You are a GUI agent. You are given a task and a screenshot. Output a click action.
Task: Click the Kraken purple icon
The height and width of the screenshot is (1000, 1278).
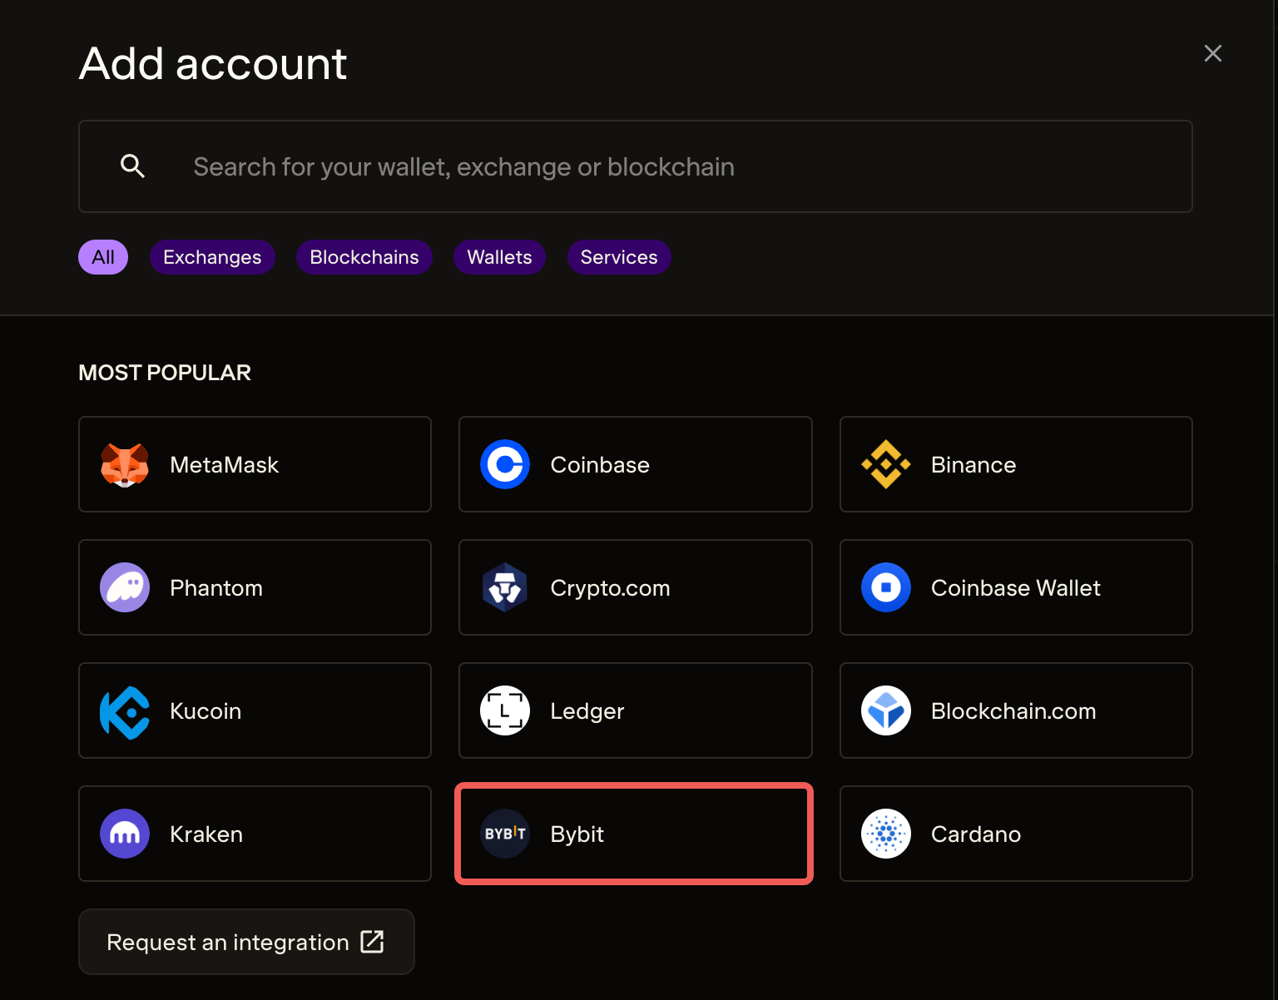tap(125, 834)
